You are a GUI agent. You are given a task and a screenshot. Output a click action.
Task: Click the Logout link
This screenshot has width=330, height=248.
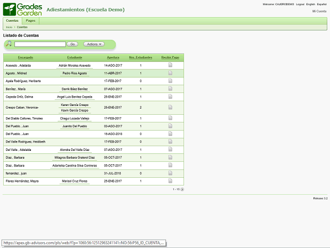300,4
